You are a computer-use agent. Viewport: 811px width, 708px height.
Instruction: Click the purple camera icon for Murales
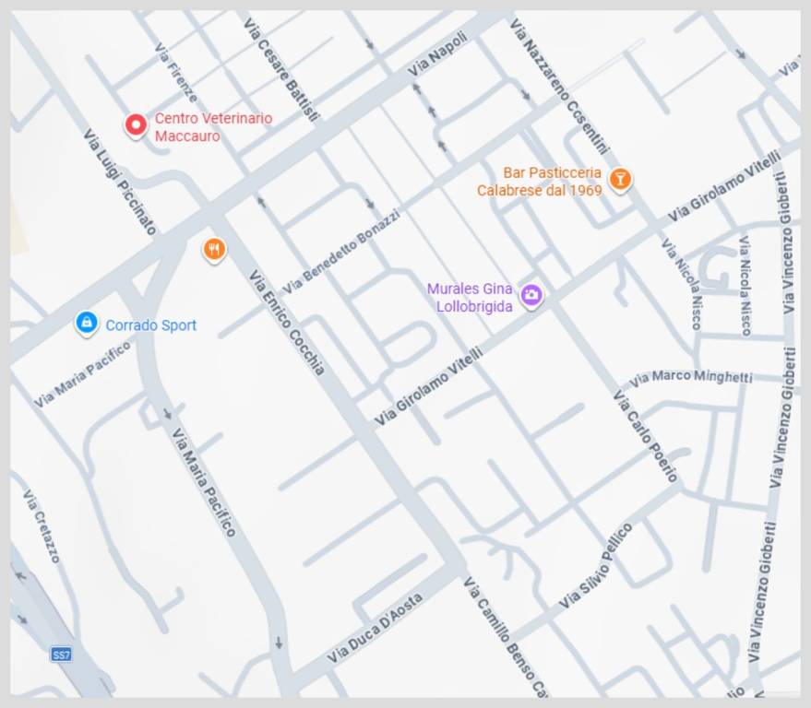[x=531, y=295]
